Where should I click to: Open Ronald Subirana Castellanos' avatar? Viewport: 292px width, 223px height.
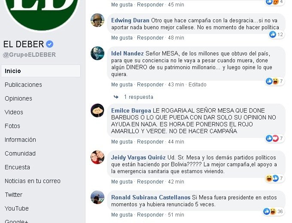tap(97, 197)
